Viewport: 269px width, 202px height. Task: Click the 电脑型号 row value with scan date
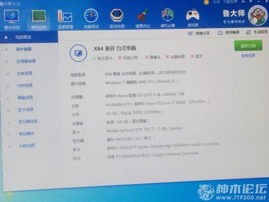[x=146, y=73]
